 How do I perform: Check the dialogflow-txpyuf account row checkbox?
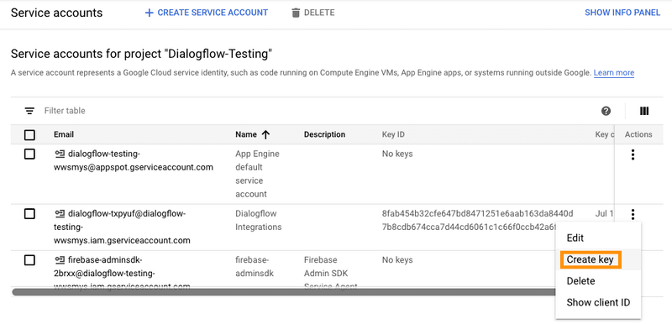[29, 213]
